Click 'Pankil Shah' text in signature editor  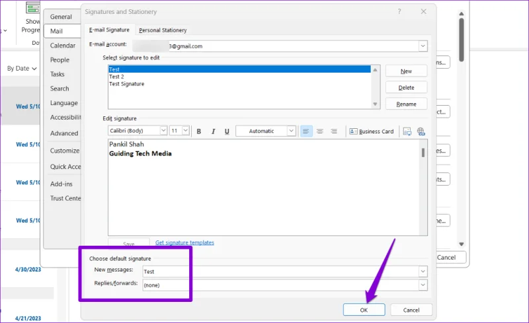point(126,144)
